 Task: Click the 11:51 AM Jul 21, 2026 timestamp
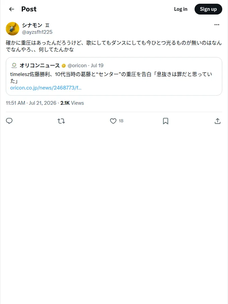31,103
